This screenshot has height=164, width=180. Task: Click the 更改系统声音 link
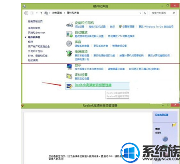pyautogui.click(x=101, y=46)
